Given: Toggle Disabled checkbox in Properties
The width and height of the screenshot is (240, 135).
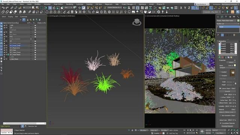Looking at the screenshot, I should [x=220, y=72].
